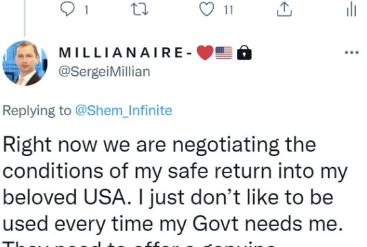
Task: Like the tweet with heart icon
Action: coord(207,9)
